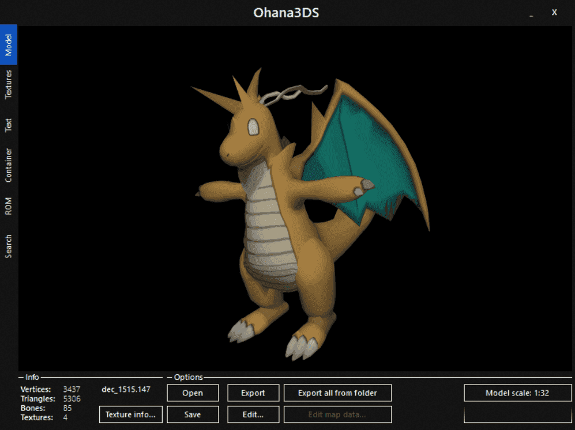Click the Ohana3DS title text
The width and height of the screenshot is (575, 430).
point(286,13)
